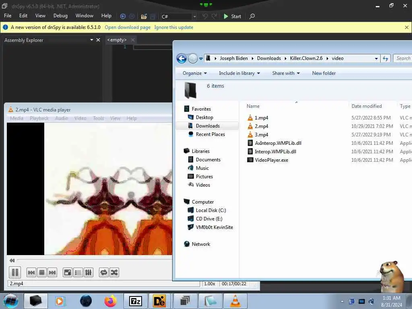The width and height of the screenshot is (412, 309).
Task: Open Share with dropdown
Action: click(x=286, y=73)
